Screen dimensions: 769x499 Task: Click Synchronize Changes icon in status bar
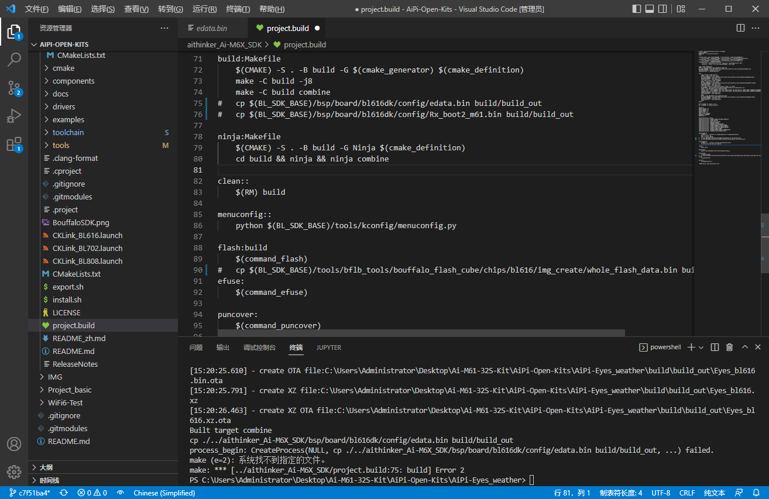point(64,493)
